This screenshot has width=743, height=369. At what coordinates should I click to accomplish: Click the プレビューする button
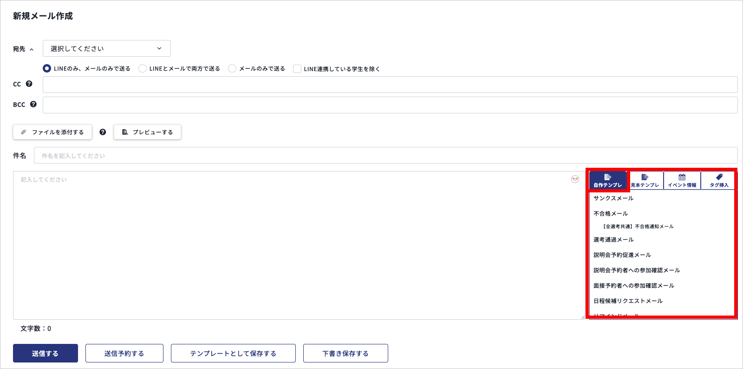147,132
